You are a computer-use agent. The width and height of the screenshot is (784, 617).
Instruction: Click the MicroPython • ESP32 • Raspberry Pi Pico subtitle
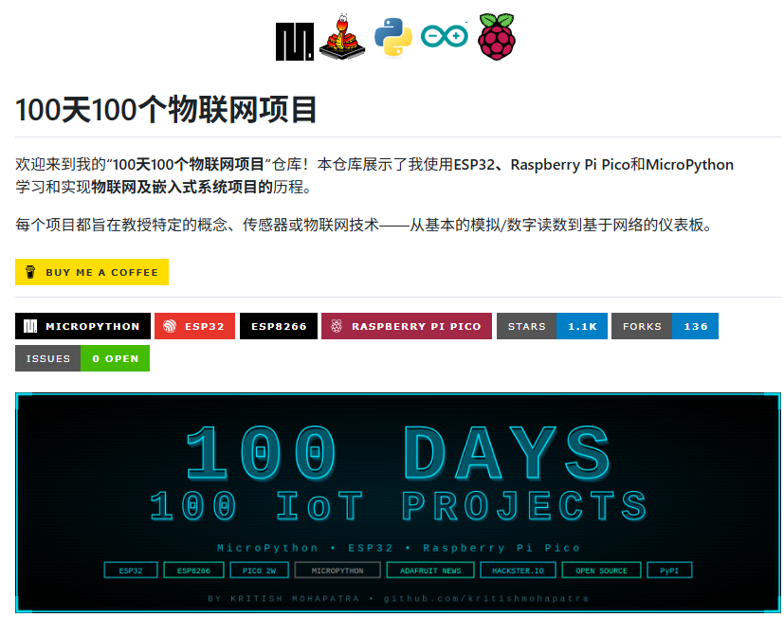[398, 548]
